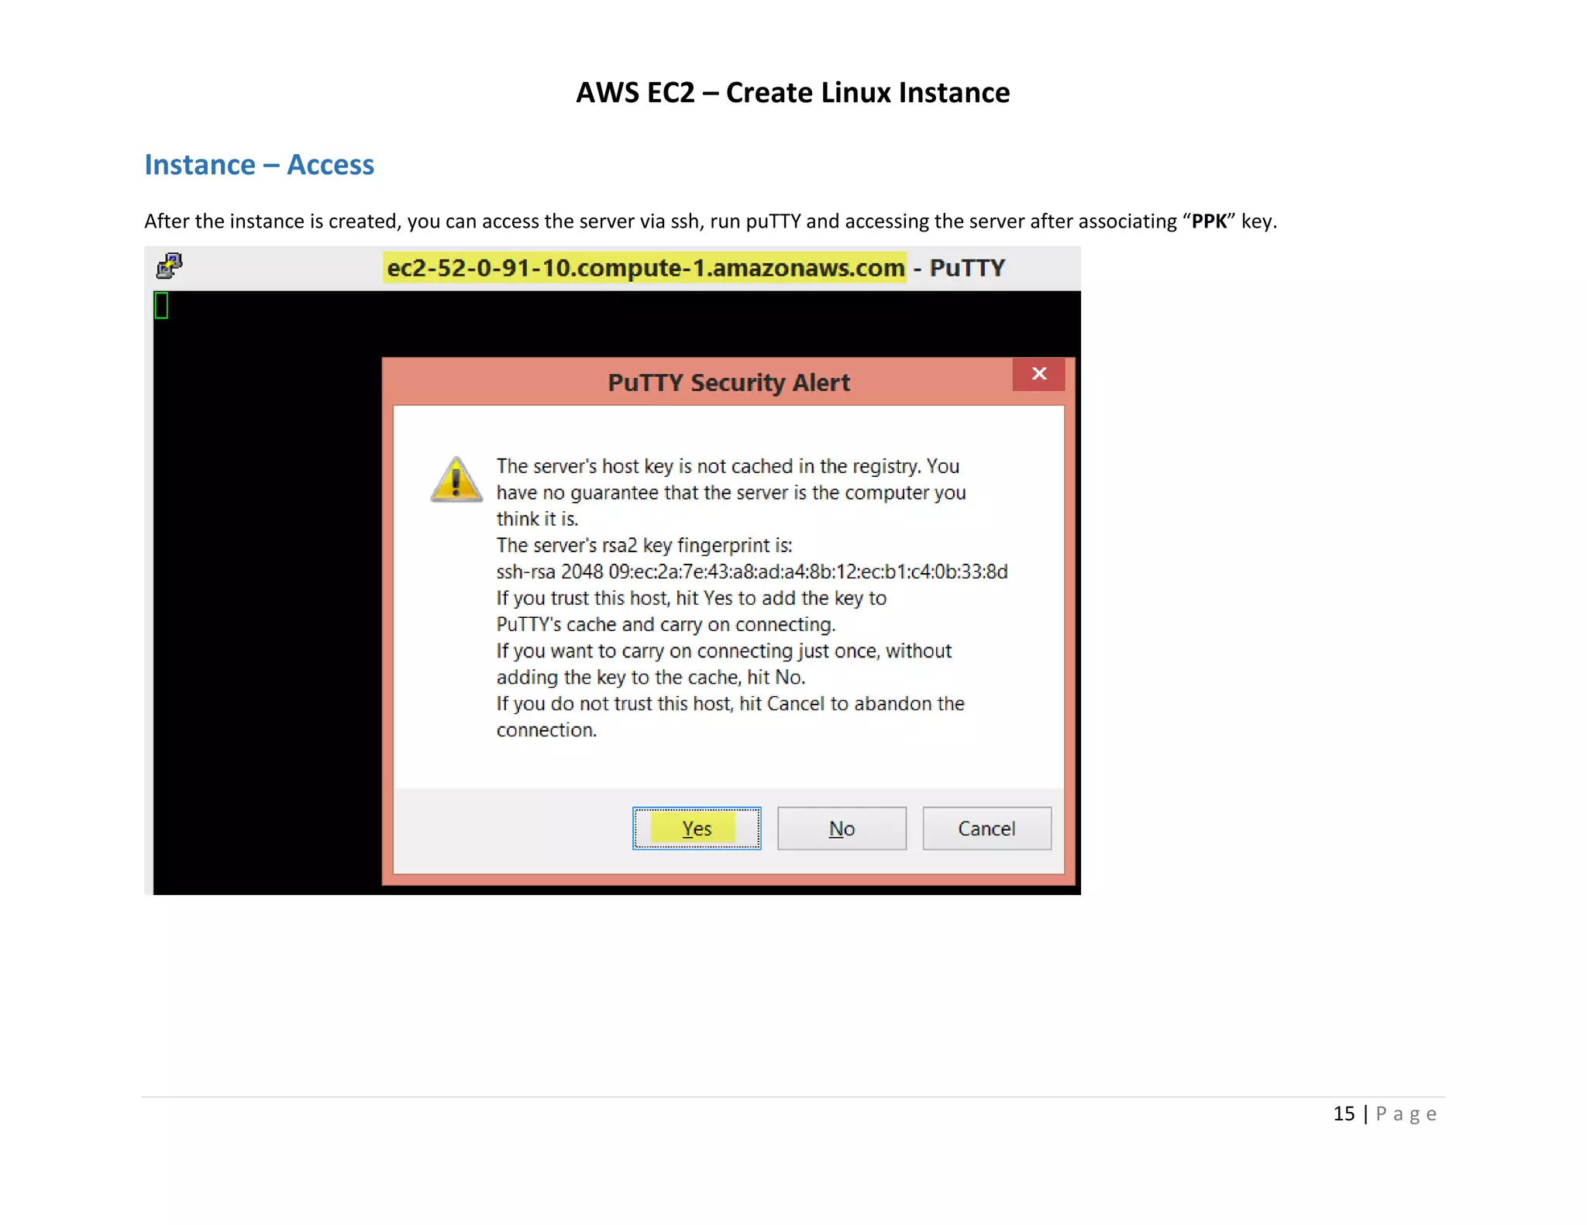1587x1225 pixels.
Task: Click the Instance – Access heading
Action: (259, 165)
